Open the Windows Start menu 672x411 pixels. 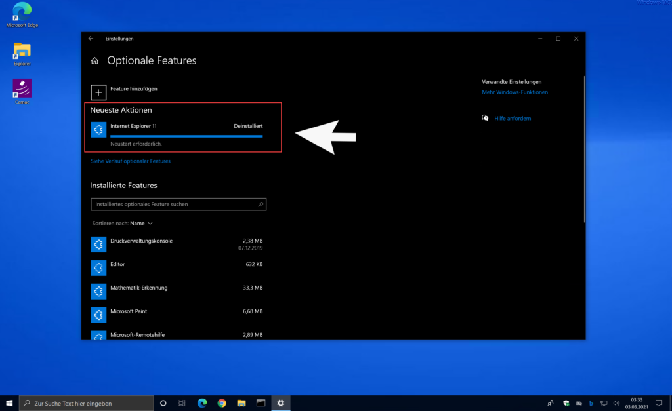click(9, 403)
